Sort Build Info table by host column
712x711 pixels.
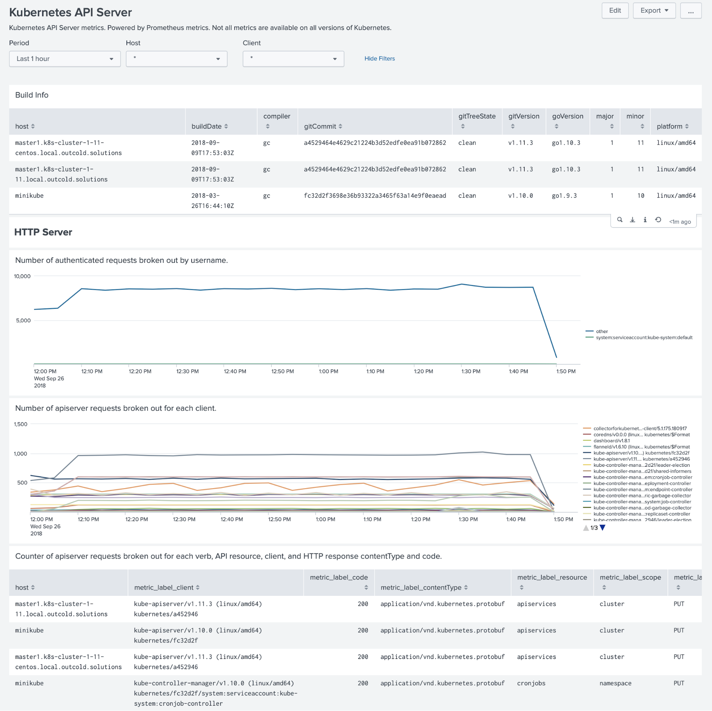tap(25, 127)
